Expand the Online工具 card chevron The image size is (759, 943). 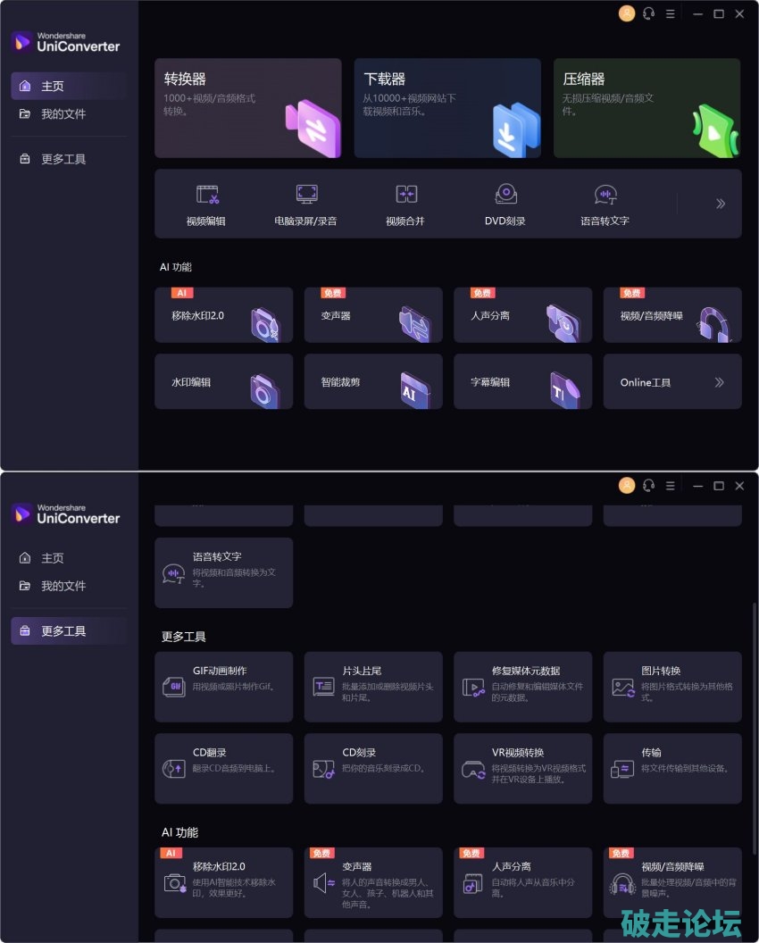719,382
